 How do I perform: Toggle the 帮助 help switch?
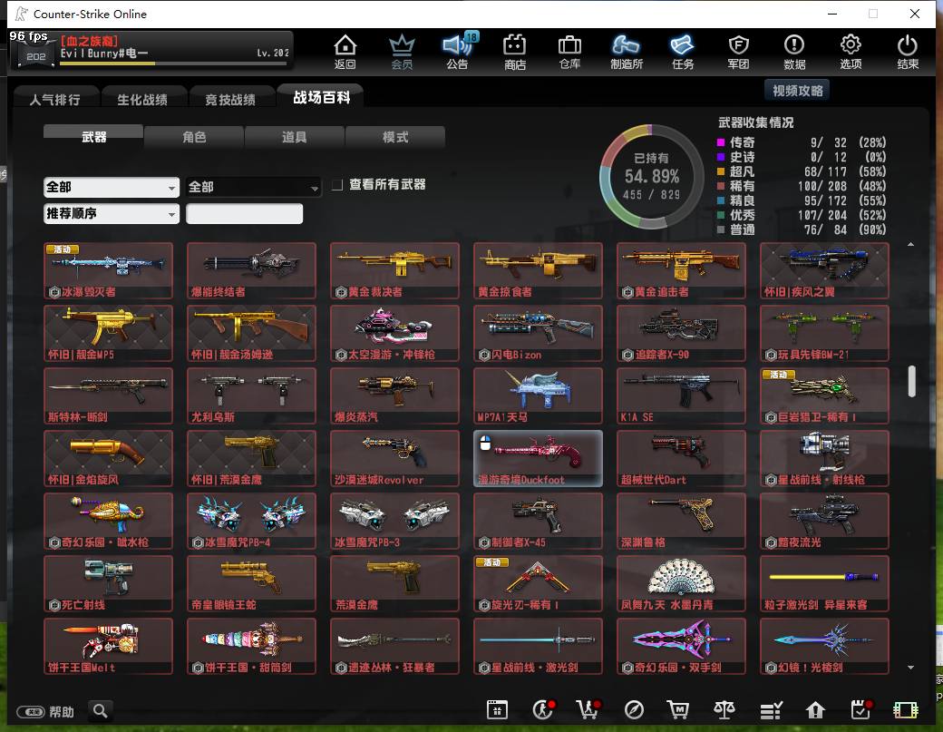[x=31, y=712]
